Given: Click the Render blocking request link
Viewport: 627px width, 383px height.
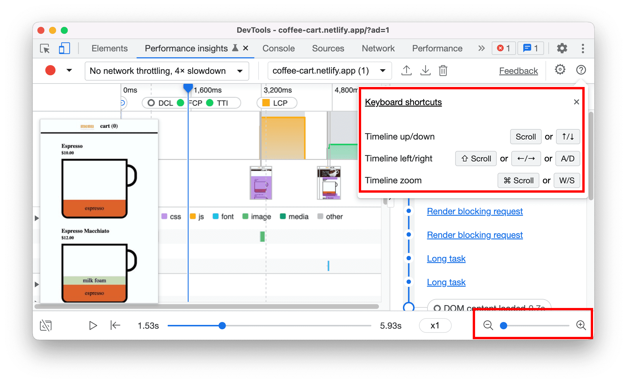Looking at the screenshot, I should click(x=477, y=211).
